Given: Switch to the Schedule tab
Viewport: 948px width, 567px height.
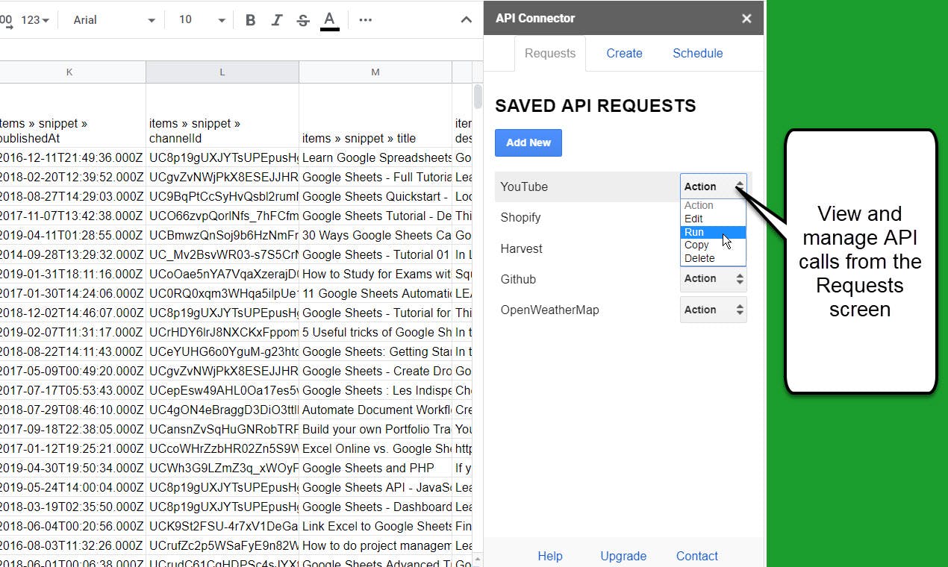Looking at the screenshot, I should click(698, 53).
